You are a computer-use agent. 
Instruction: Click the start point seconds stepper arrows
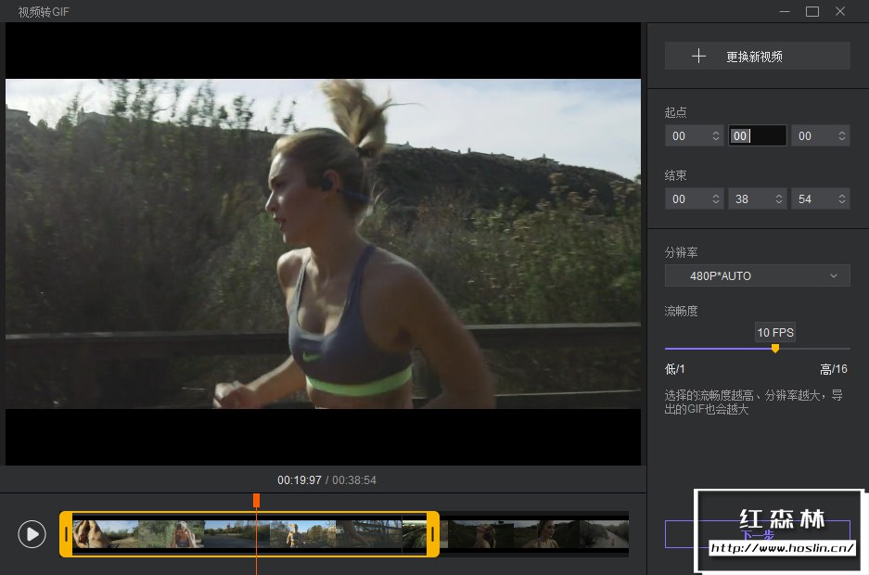tap(842, 135)
